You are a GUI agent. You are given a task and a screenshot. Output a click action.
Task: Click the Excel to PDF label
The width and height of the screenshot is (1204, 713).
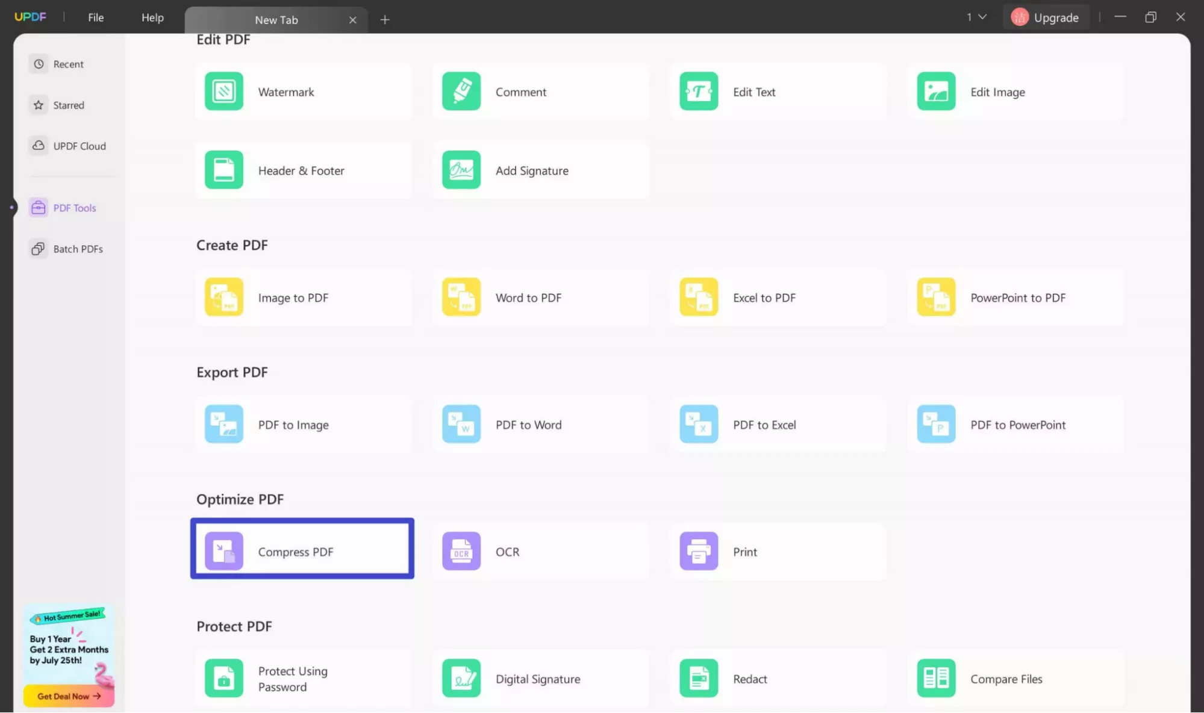[x=764, y=297]
